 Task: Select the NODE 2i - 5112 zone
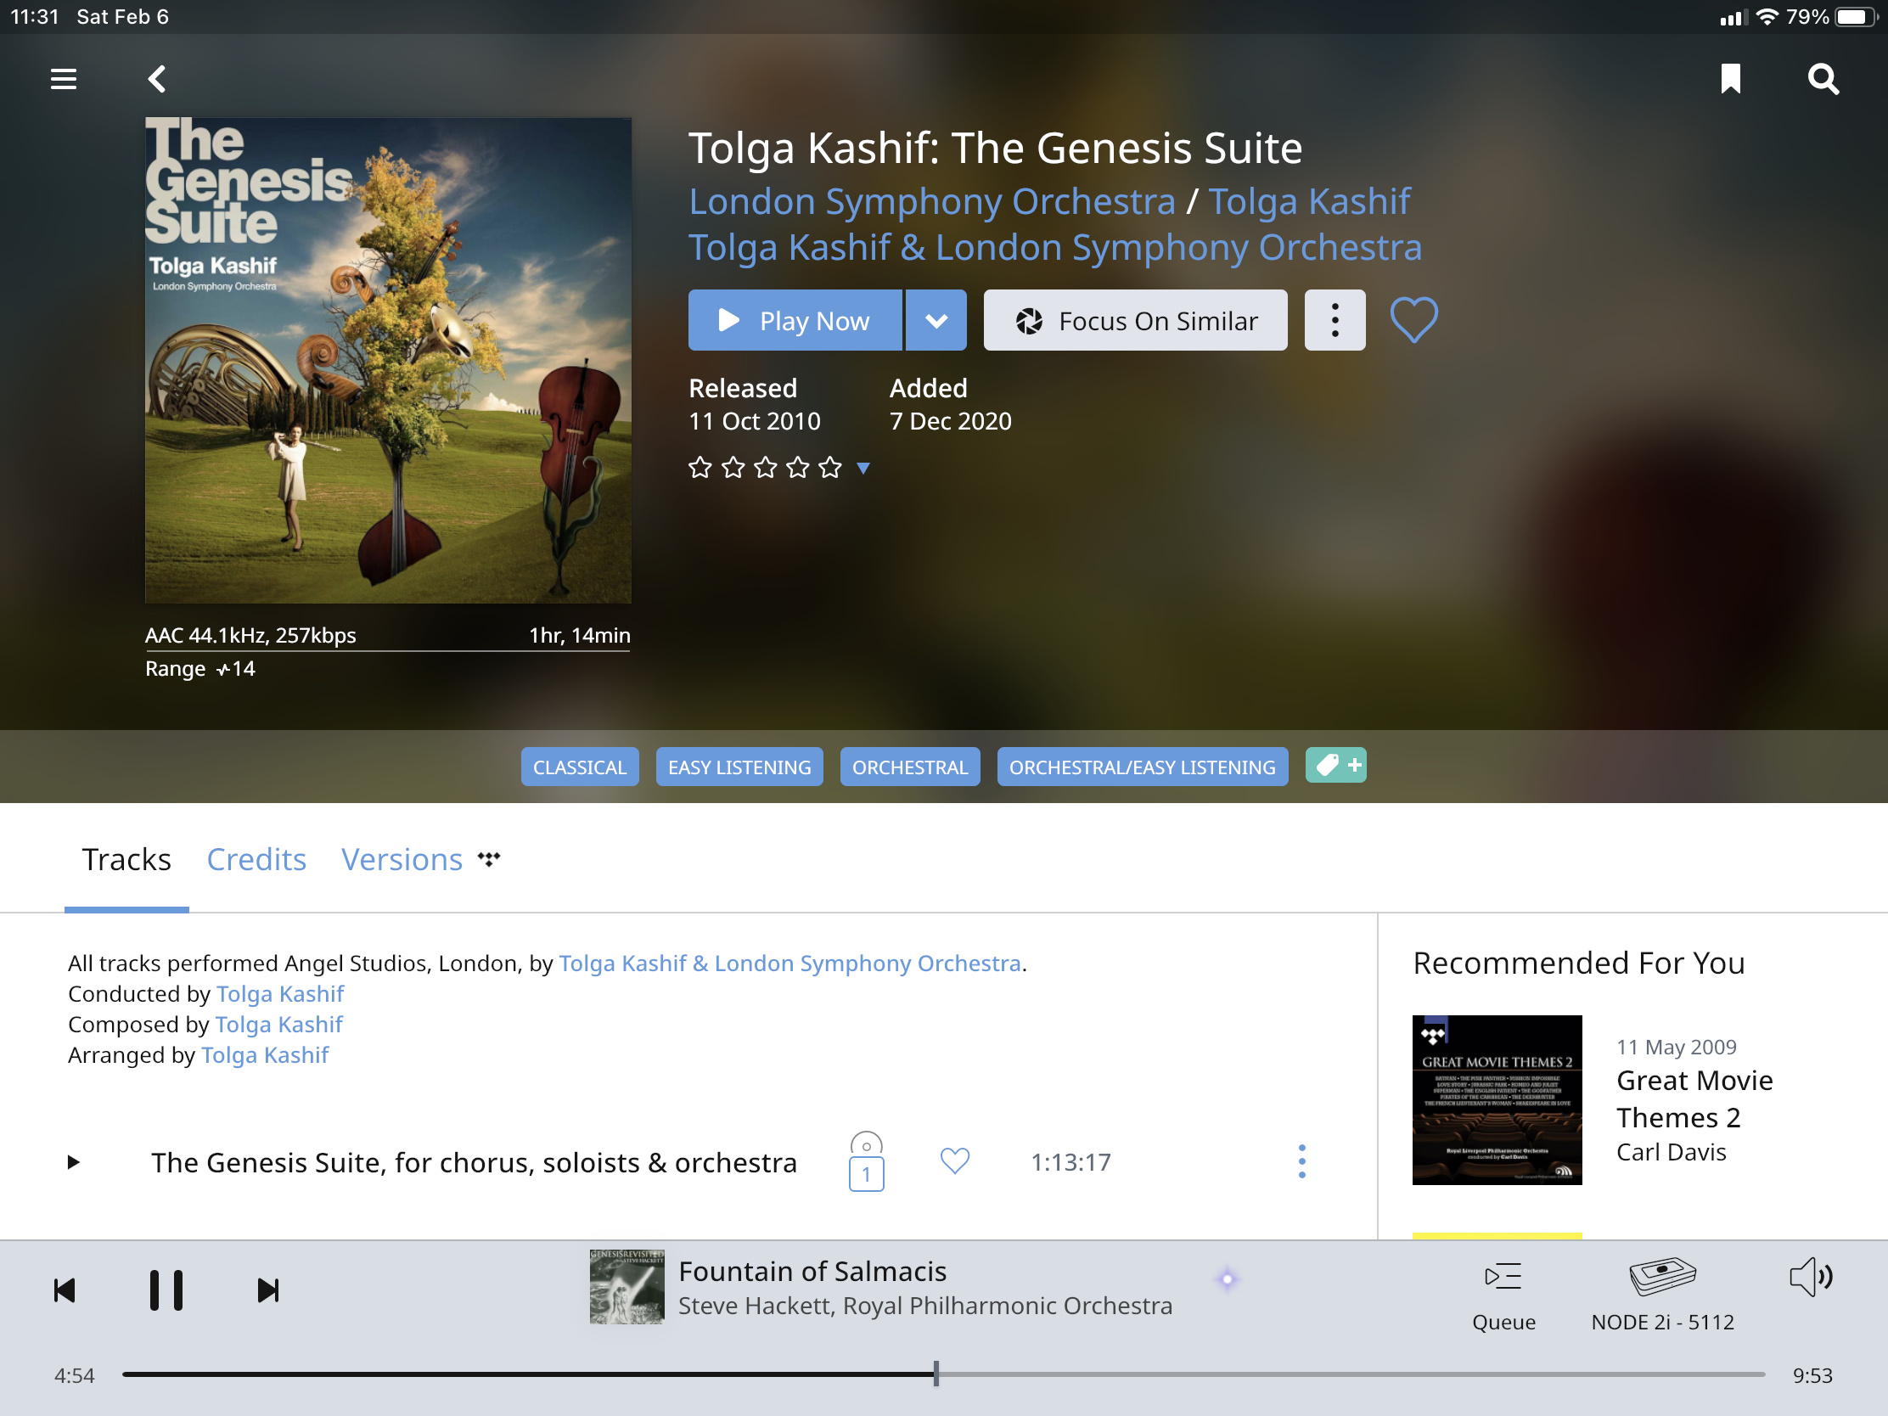click(1663, 1295)
